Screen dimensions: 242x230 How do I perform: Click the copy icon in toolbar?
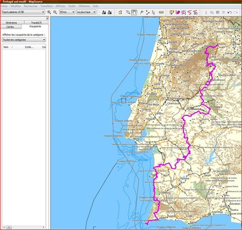tap(212, 12)
